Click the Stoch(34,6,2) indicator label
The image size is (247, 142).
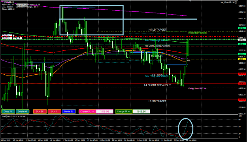tap(14, 116)
